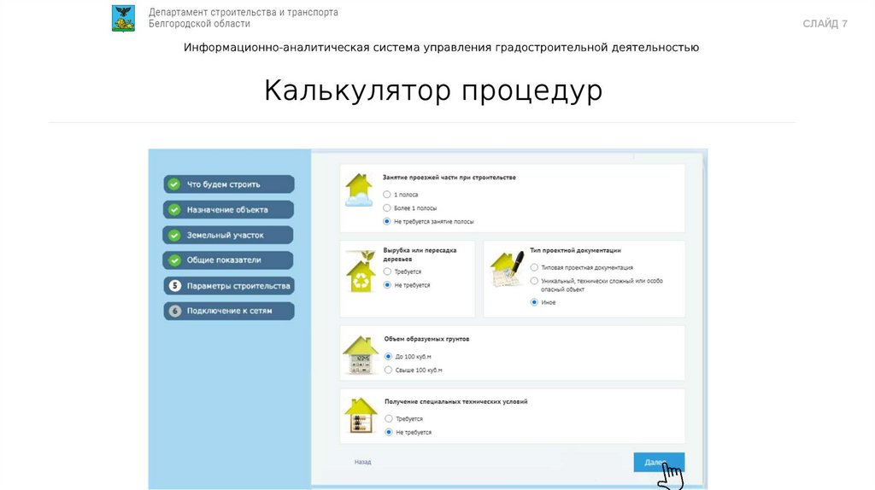
Task: Click the house with blueprint document icon
Action: coord(506,271)
